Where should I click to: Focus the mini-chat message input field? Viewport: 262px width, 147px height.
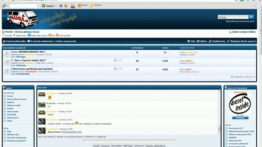(129, 141)
